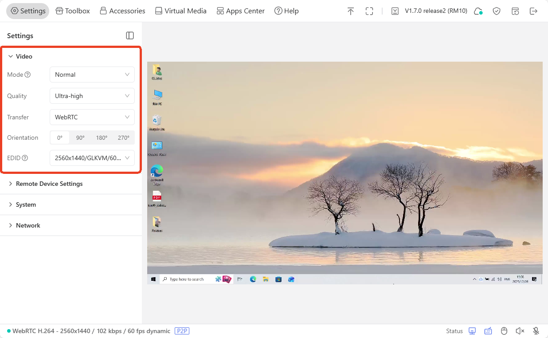
Task: Enable the microphone in the status bar
Action: tap(535, 331)
